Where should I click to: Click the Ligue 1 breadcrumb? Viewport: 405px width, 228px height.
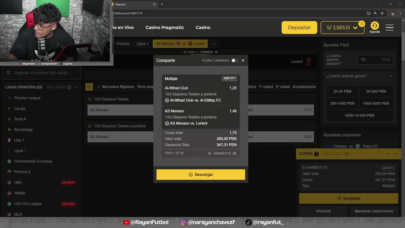142,44
